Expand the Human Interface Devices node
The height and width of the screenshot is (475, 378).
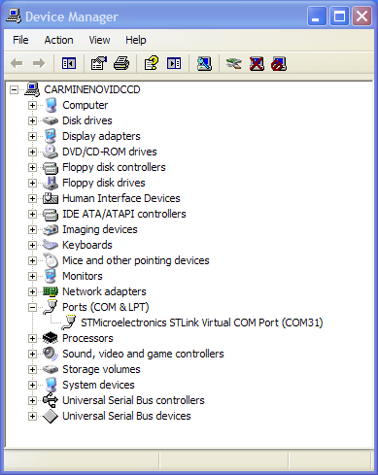tap(32, 198)
